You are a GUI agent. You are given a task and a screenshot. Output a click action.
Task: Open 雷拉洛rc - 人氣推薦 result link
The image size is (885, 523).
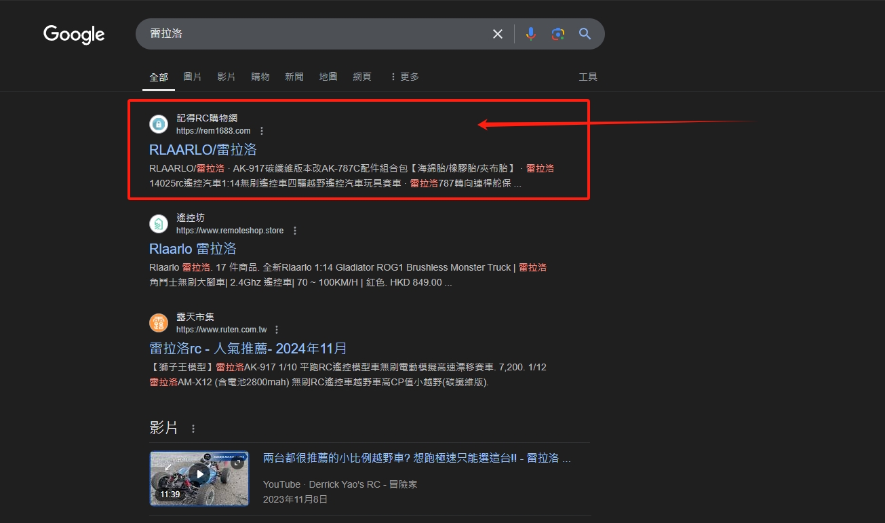[248, 349]
